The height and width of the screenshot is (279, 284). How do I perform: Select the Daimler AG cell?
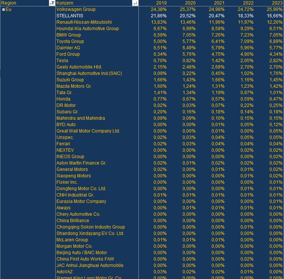68,48
